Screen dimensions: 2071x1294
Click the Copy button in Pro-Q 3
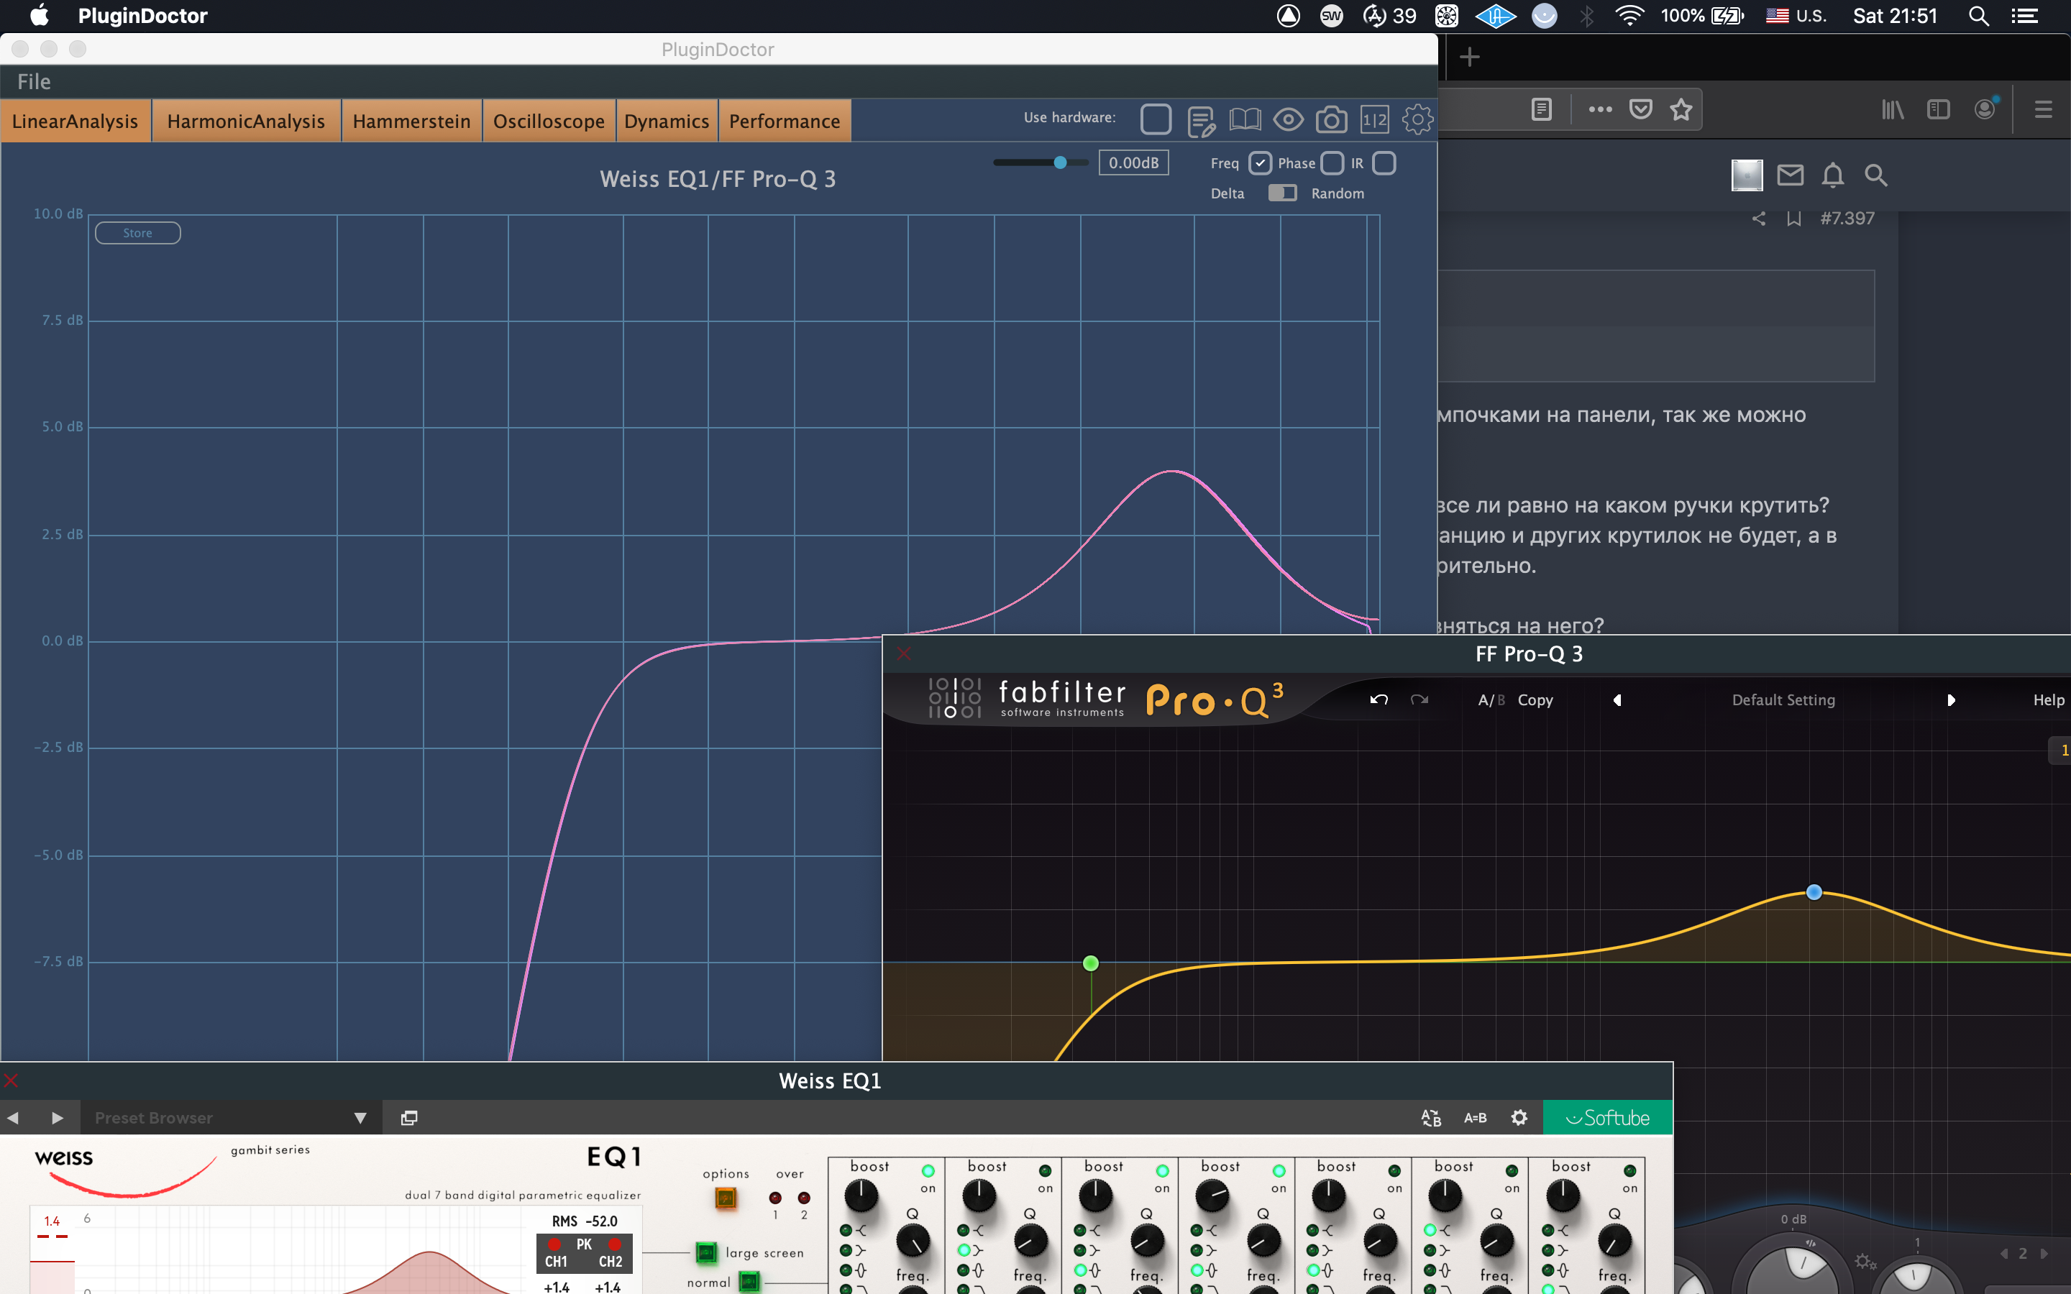click(1535, 700)
